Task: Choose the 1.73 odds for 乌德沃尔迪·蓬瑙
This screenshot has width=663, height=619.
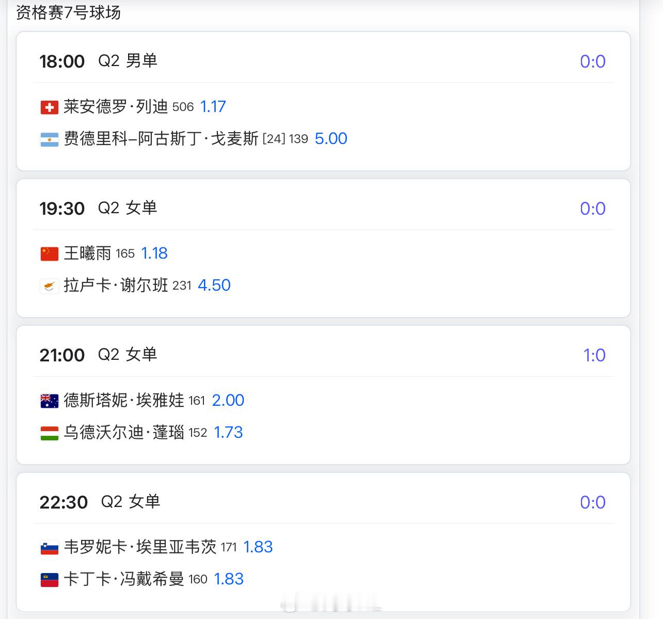Action: point(228,433)
